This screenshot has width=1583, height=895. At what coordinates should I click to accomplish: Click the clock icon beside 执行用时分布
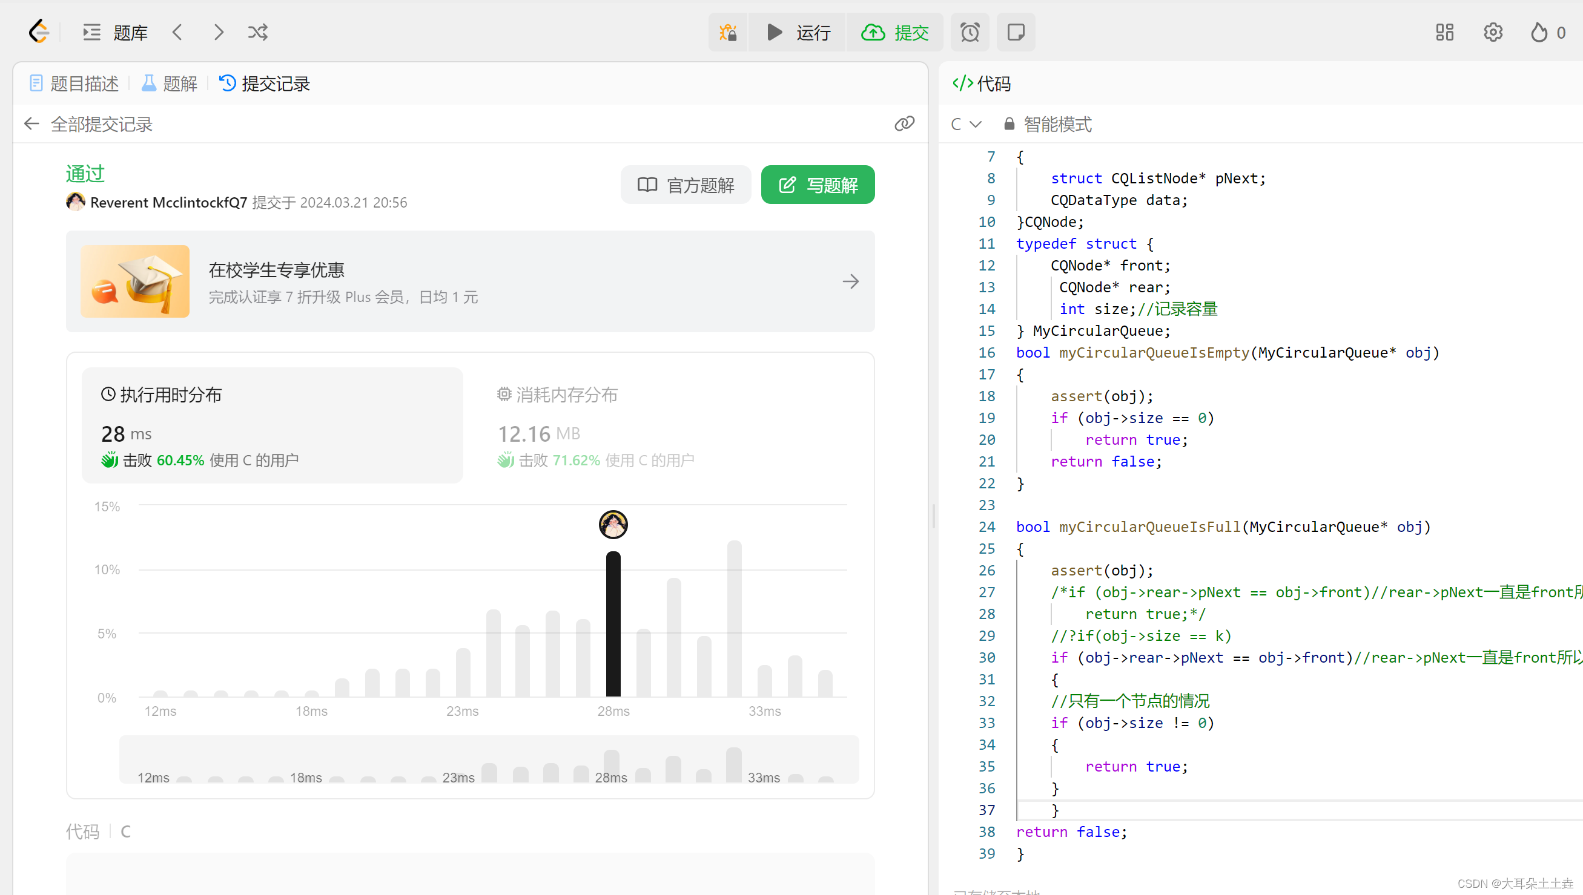pyautogui.click(x=108, y=393)
